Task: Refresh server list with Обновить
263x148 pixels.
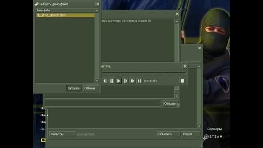Action: [x=168, y=134]
